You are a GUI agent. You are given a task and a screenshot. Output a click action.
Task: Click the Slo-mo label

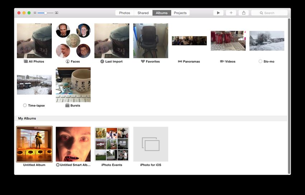tap(269, 62)
